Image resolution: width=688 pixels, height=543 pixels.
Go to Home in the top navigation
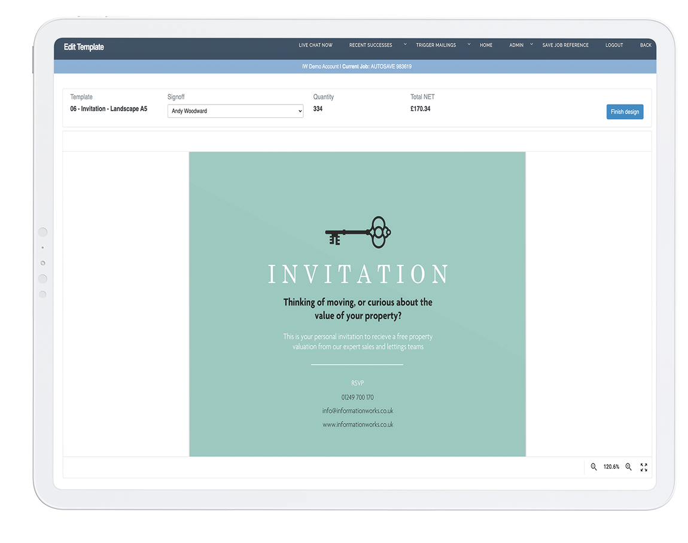(x=486, y=45)
